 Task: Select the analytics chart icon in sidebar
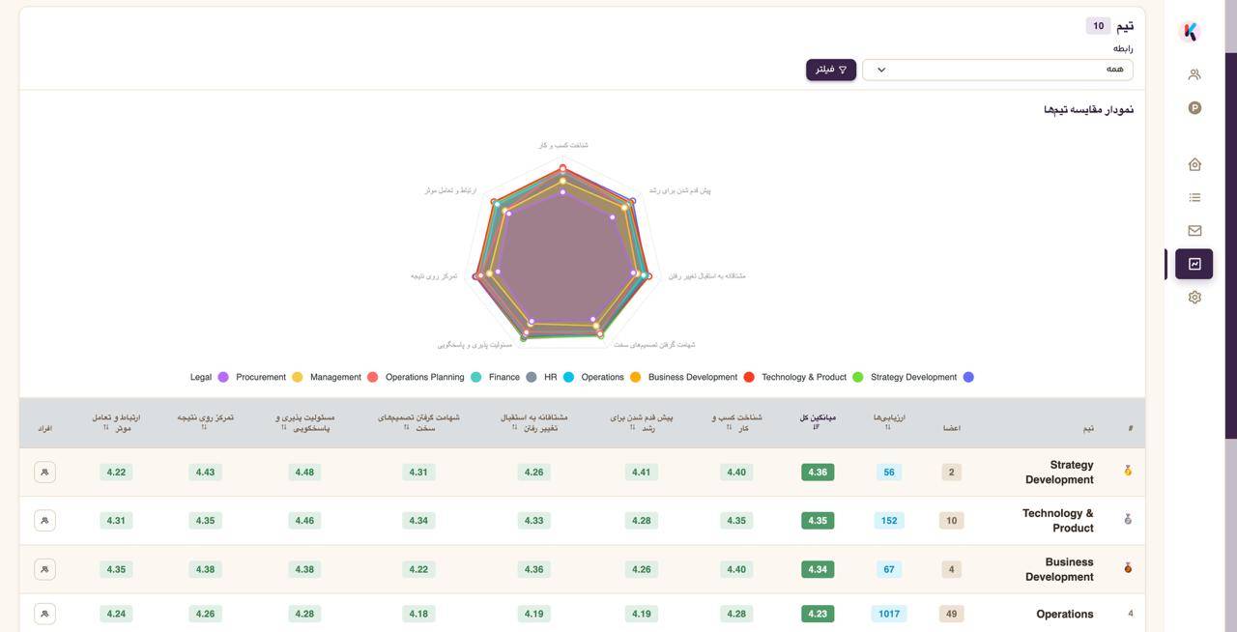1194,264
